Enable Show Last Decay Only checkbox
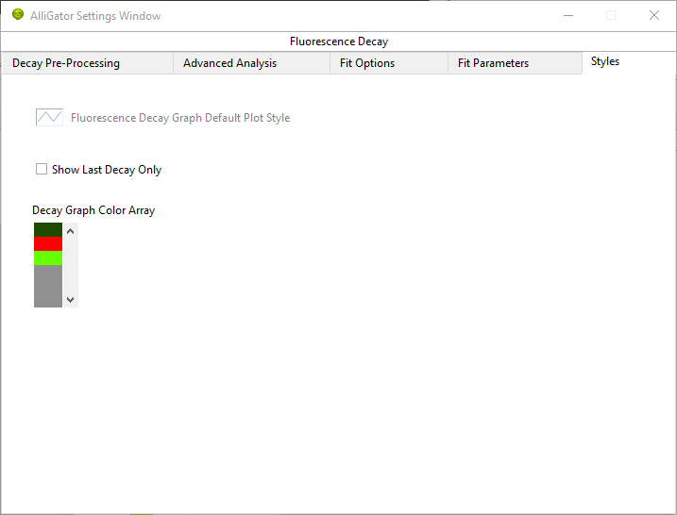 click(42, 169)
